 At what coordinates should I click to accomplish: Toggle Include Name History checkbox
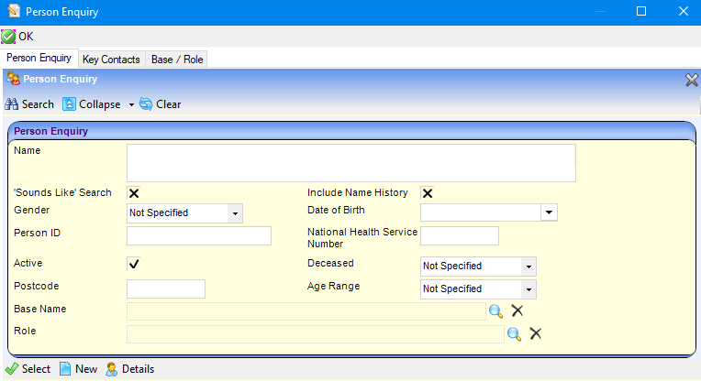(x=428, y=193)
